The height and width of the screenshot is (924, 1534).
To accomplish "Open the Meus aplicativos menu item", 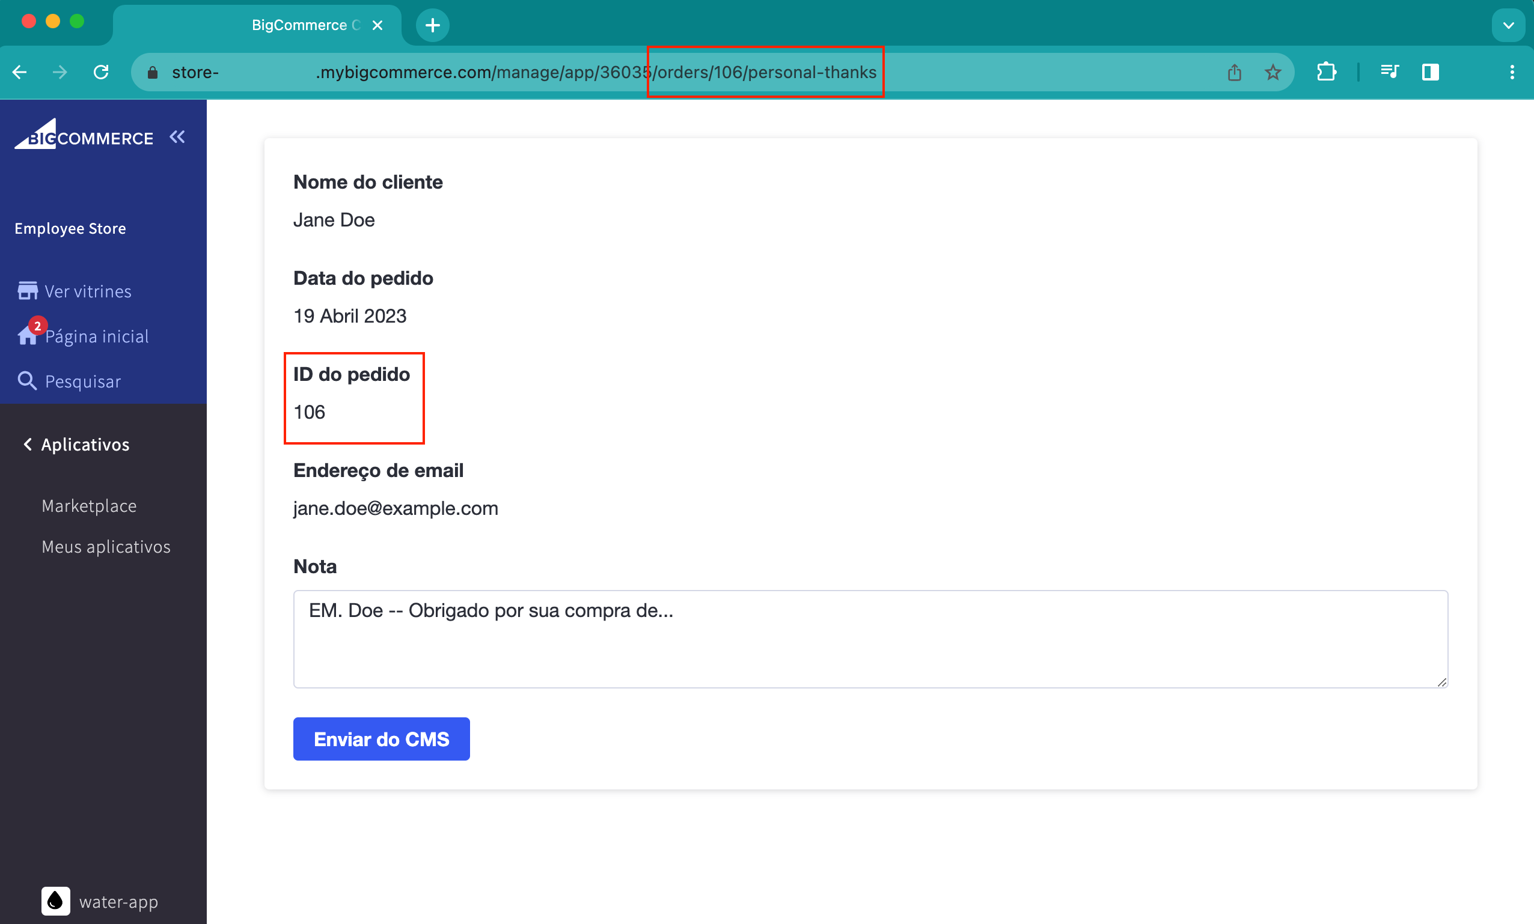I will pyautogui.click(x=106, y=546).
